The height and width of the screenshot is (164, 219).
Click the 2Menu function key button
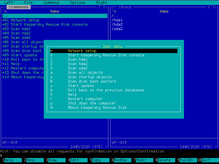(x=34, y=160)
